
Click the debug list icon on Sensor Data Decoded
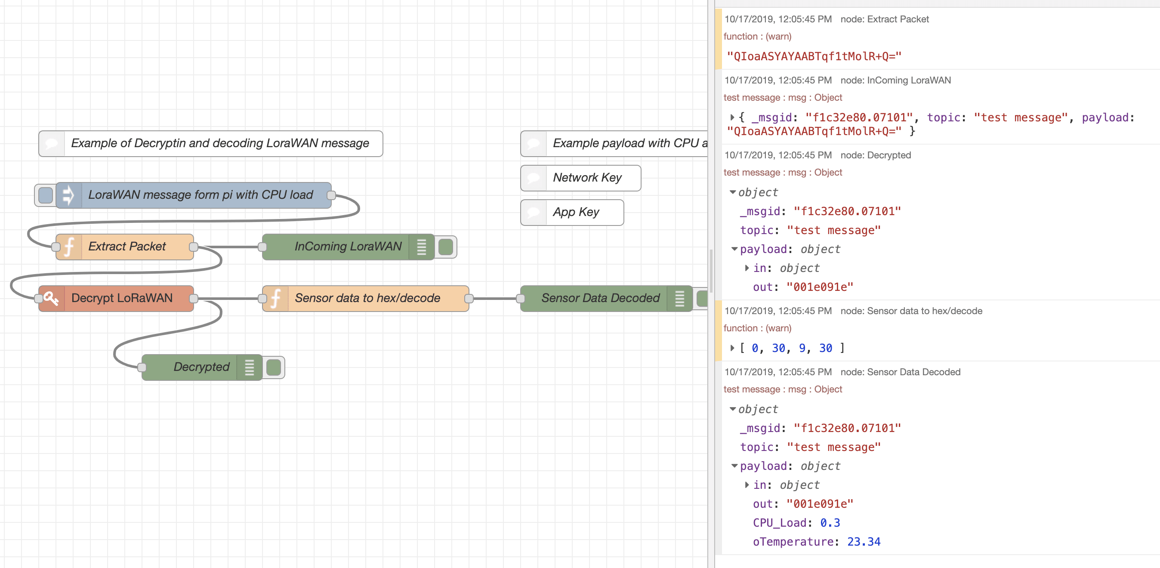[x=680, y=298]
